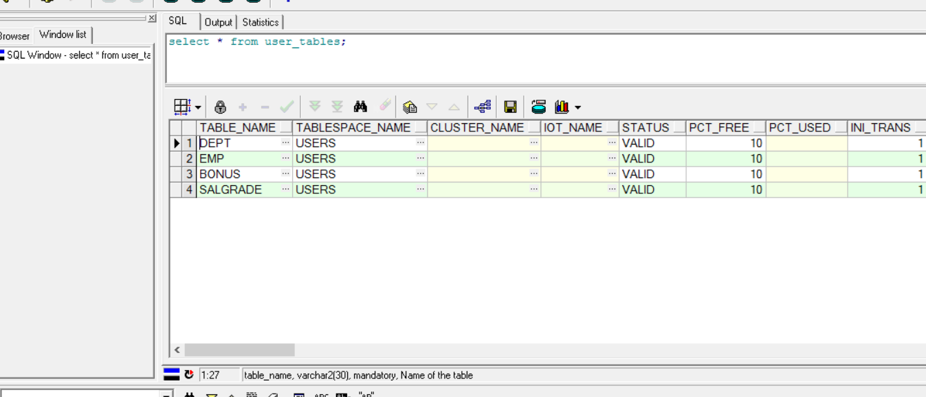Click the status bar table_name description text

coord(358,375)
